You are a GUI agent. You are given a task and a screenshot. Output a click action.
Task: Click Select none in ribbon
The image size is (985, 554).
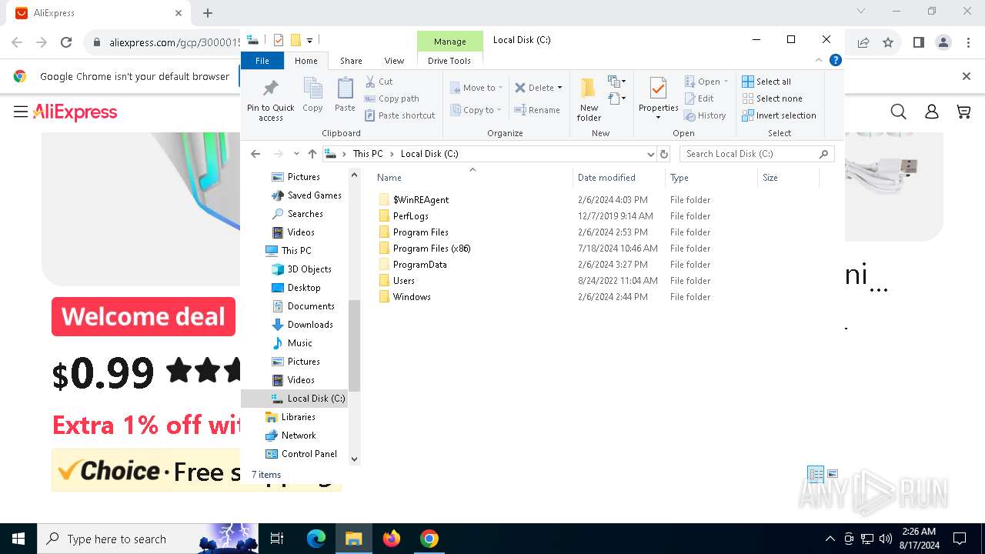click(772, 98)
